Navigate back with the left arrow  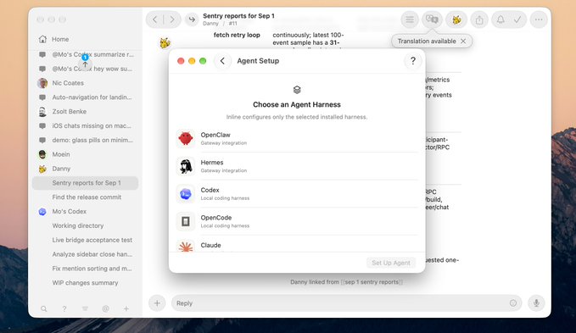pyautogui.click(x=154, y=19)
